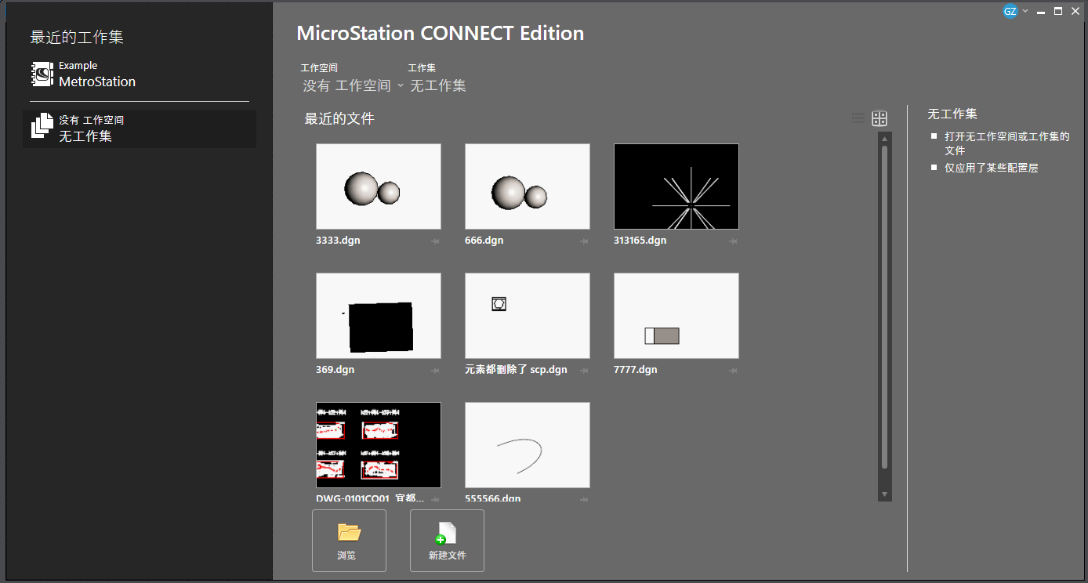Screen dimensions: 1088x583
Task: Close the MicroStation window
Action: (x=1075, y=11)
